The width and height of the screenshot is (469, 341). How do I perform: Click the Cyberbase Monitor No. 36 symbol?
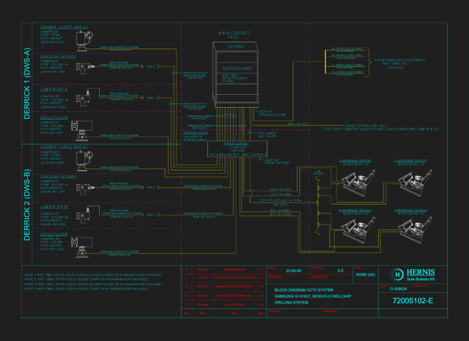415,230
